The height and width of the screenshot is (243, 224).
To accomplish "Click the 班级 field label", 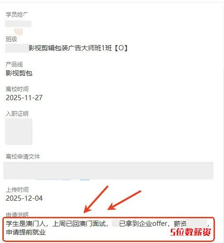I will tap(11, 39).
